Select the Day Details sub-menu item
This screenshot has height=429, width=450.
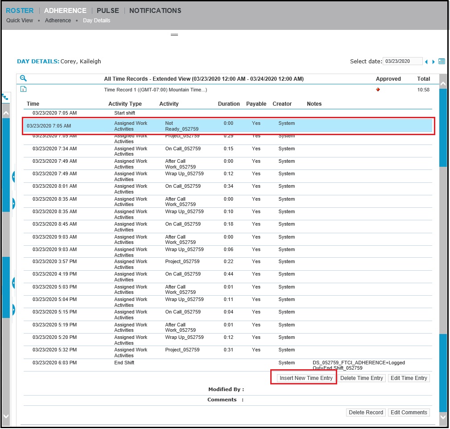click(x=96, y=21)
